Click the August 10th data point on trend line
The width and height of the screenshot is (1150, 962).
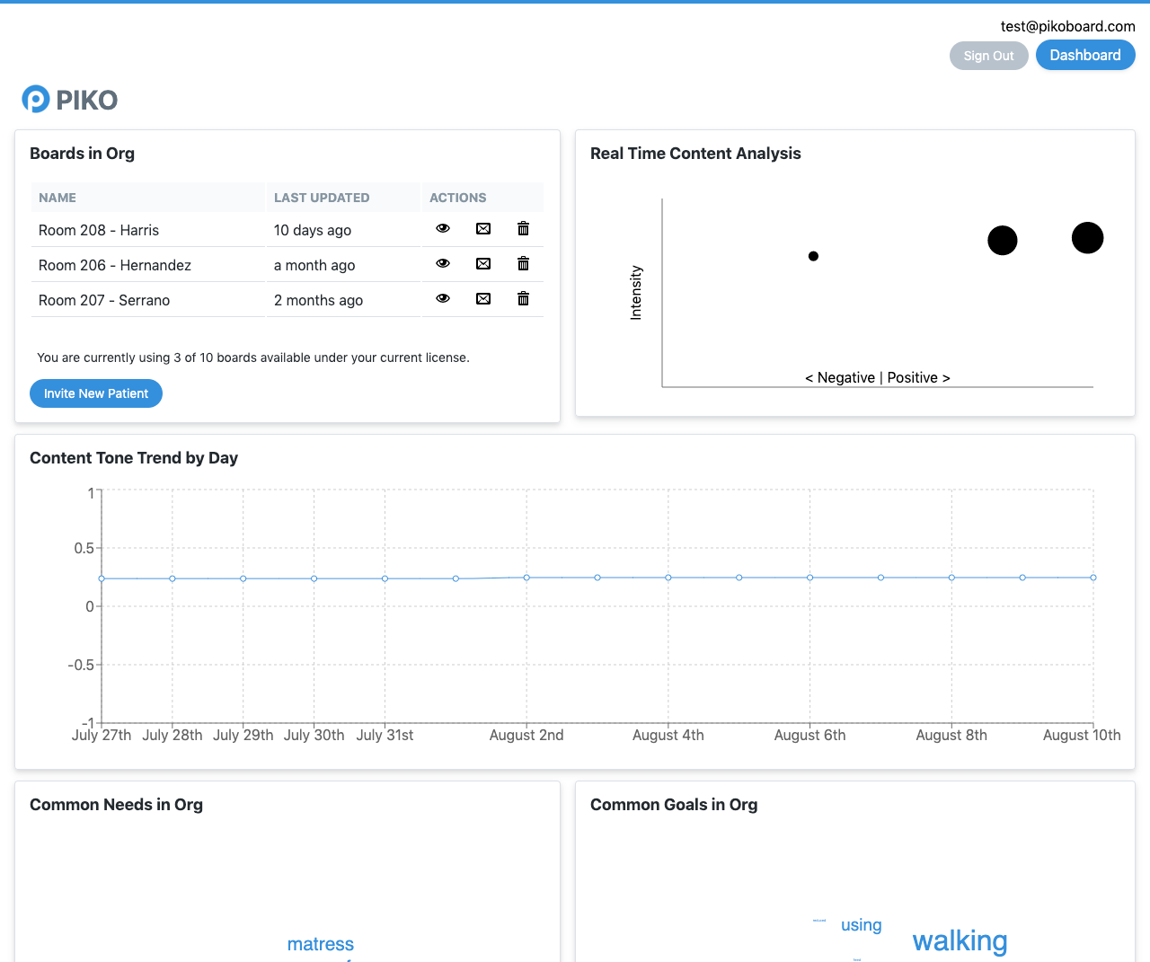point(1092,578)
